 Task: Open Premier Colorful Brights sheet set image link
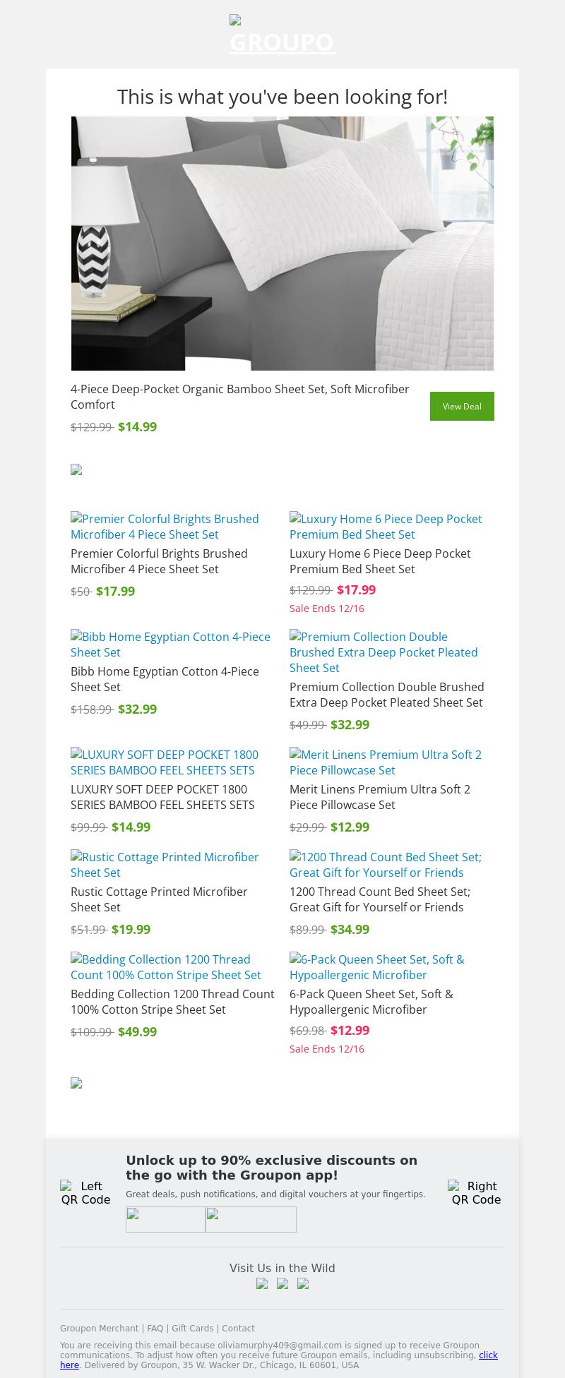click(165, 527)
